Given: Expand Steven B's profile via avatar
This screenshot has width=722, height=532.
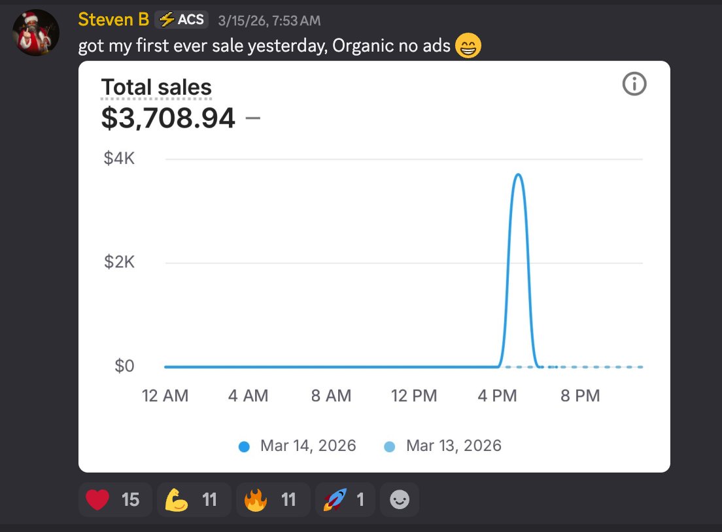Looking at the screenshot, I should point(36,32).
